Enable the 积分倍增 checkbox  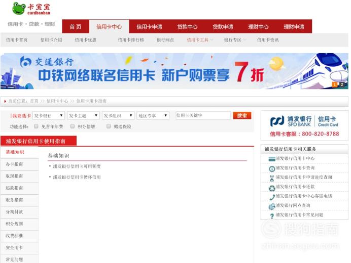click(x=73, y=126)
